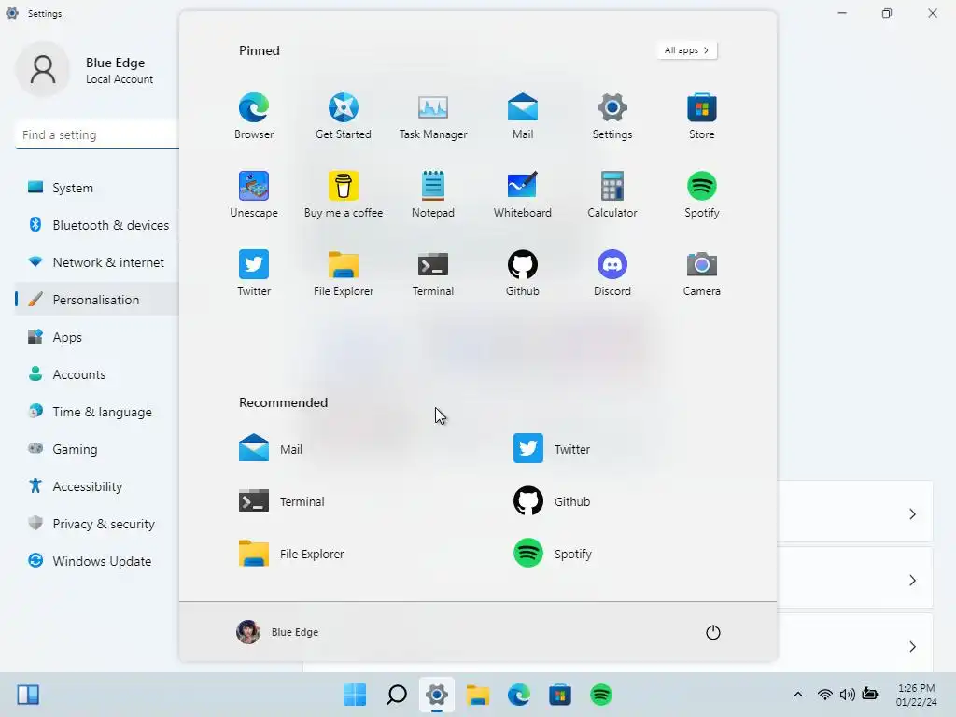The height and width of the screenshot is (717, 956).
Task: Open pinned Task Manager
Action: 433,116
